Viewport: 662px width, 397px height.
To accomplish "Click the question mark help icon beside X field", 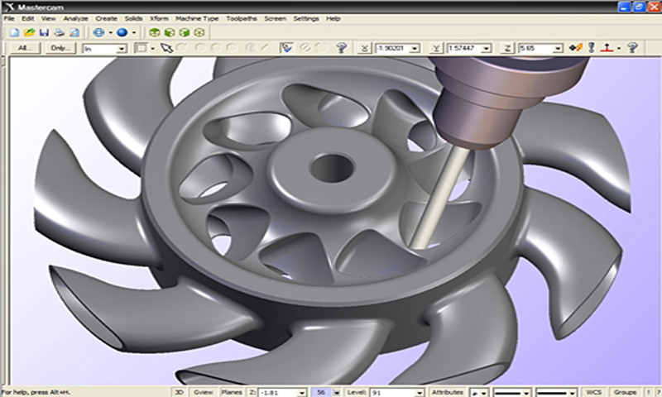I will point(342,48).
